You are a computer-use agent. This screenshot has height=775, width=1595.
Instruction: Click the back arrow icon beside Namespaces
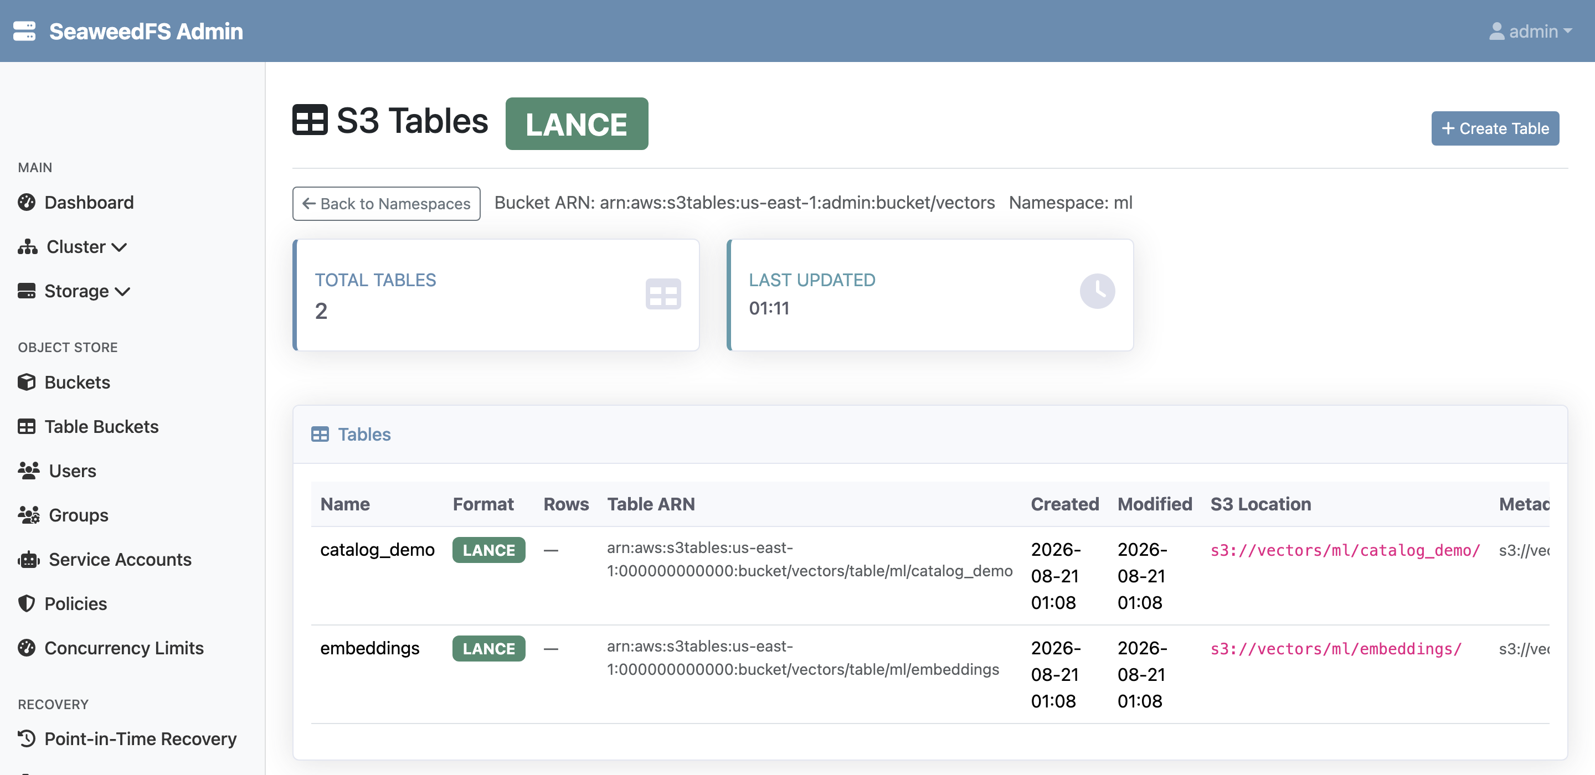tap(308, 204)
